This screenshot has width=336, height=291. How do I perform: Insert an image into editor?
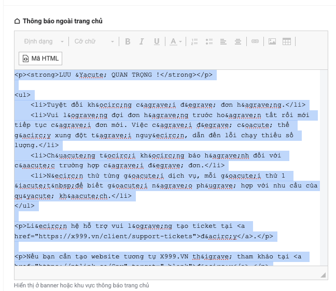(272, 41)
